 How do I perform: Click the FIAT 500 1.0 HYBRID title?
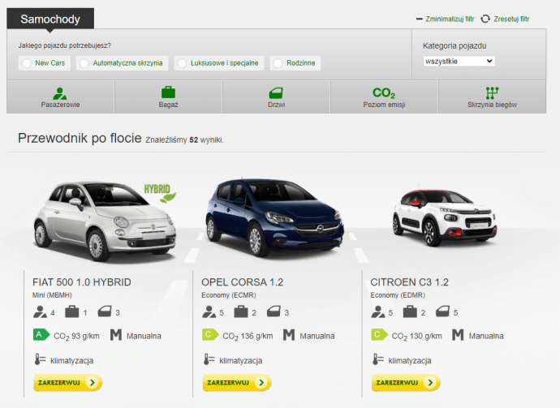pyautogui.click(x=82, y=282)
